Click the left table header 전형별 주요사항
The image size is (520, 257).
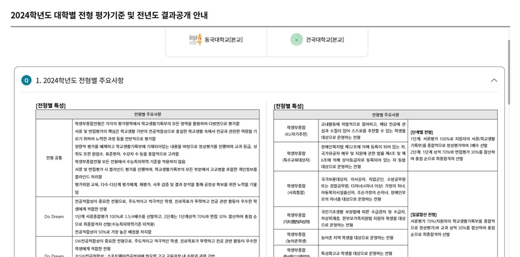(x=148, y=115)
